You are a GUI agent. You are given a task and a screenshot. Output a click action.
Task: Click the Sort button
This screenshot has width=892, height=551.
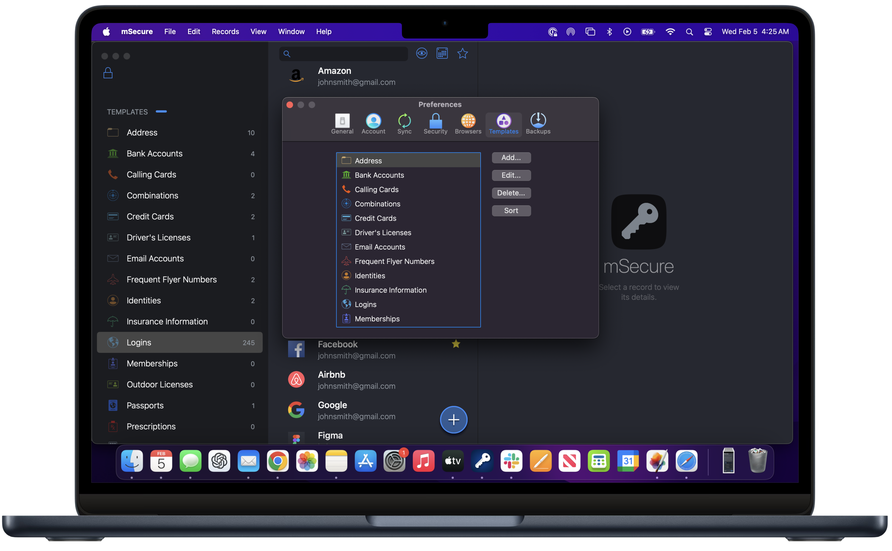click(x=511, y=211)
